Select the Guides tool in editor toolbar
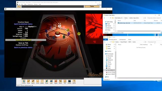This screenshot has width=162, height=91. coord(28,82)
